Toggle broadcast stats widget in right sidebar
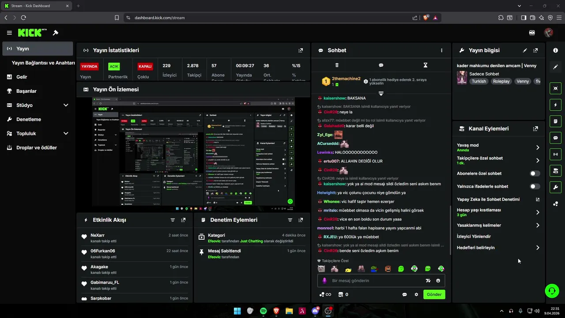This screenshot has width=565, height=318. 555,154
